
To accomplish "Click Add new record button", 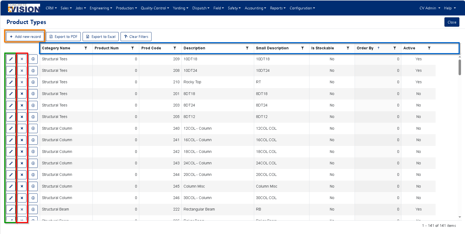I will [25, 37].
